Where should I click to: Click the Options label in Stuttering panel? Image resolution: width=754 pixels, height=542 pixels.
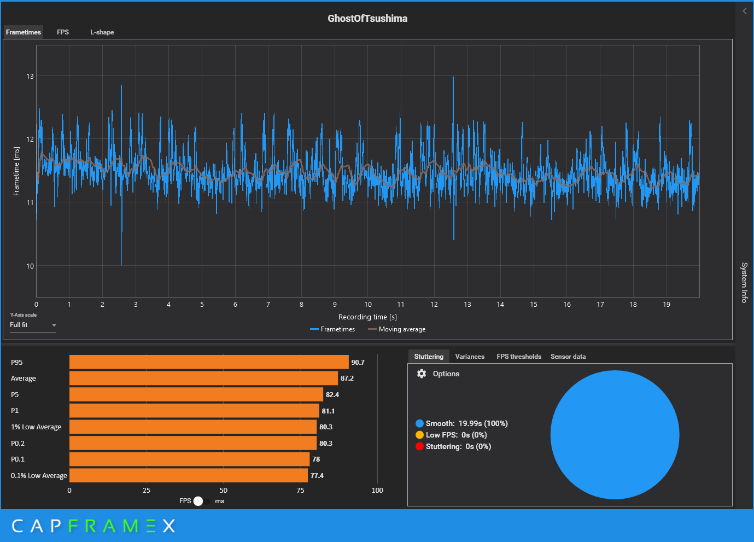(446, 374)
